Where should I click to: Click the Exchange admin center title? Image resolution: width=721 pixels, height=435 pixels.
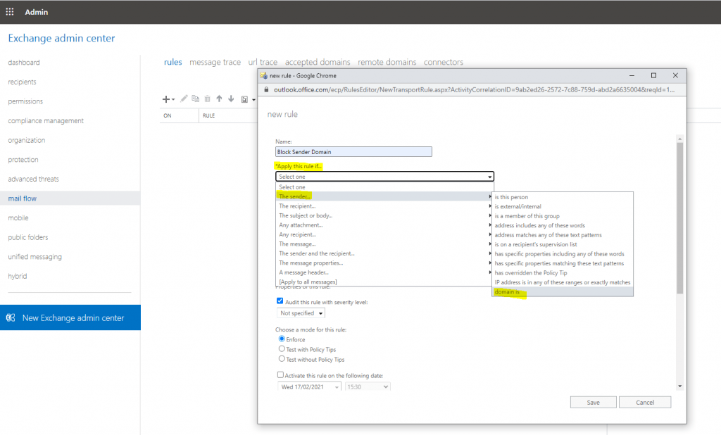[x=61, y=38]
